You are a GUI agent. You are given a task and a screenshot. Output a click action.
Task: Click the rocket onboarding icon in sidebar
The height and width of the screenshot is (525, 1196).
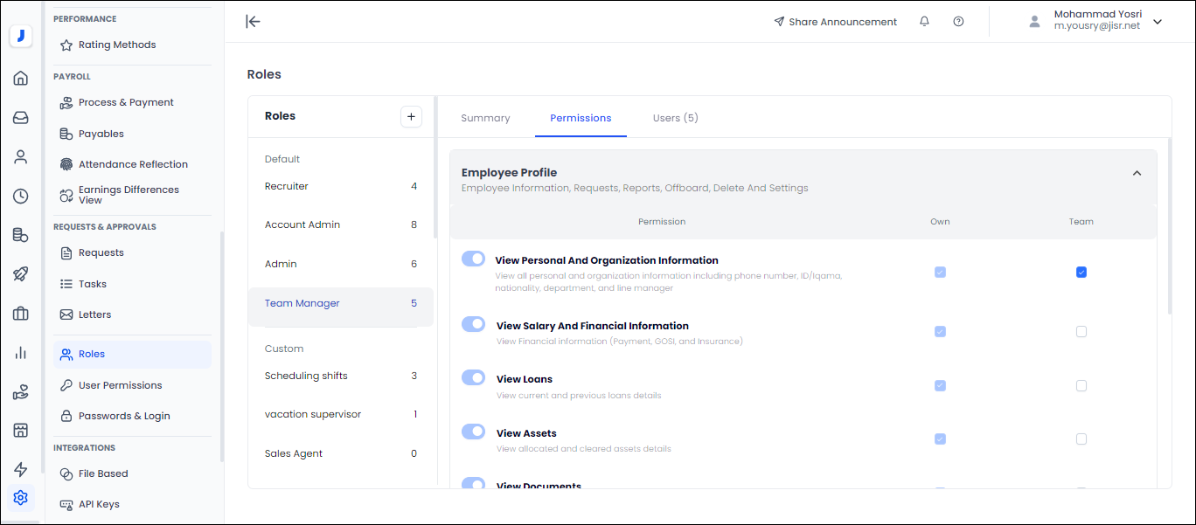(21, 273)
